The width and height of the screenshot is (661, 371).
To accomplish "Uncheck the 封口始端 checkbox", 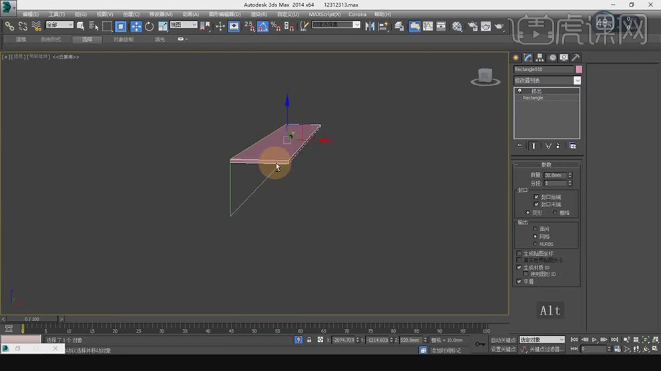I will pos(536,197).
